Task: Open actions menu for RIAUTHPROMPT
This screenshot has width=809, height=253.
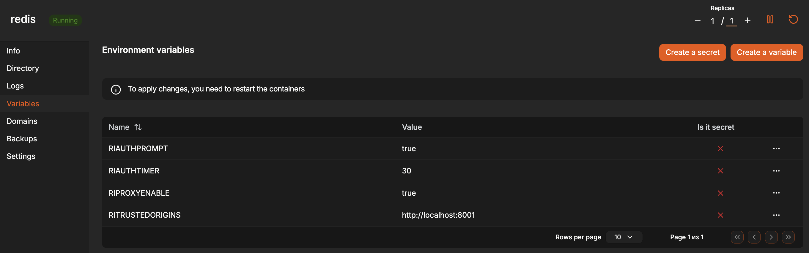Action: [x=776, y=148]
